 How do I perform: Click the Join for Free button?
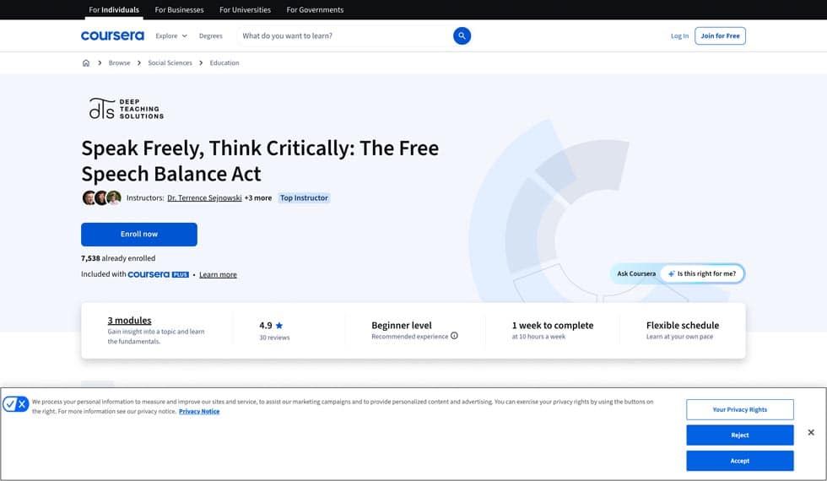coord(720,35)
